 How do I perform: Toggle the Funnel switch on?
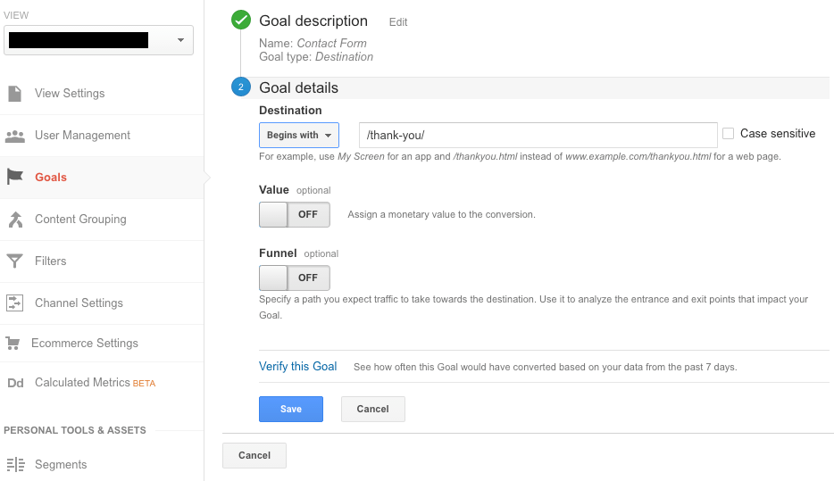coord(294,278)
